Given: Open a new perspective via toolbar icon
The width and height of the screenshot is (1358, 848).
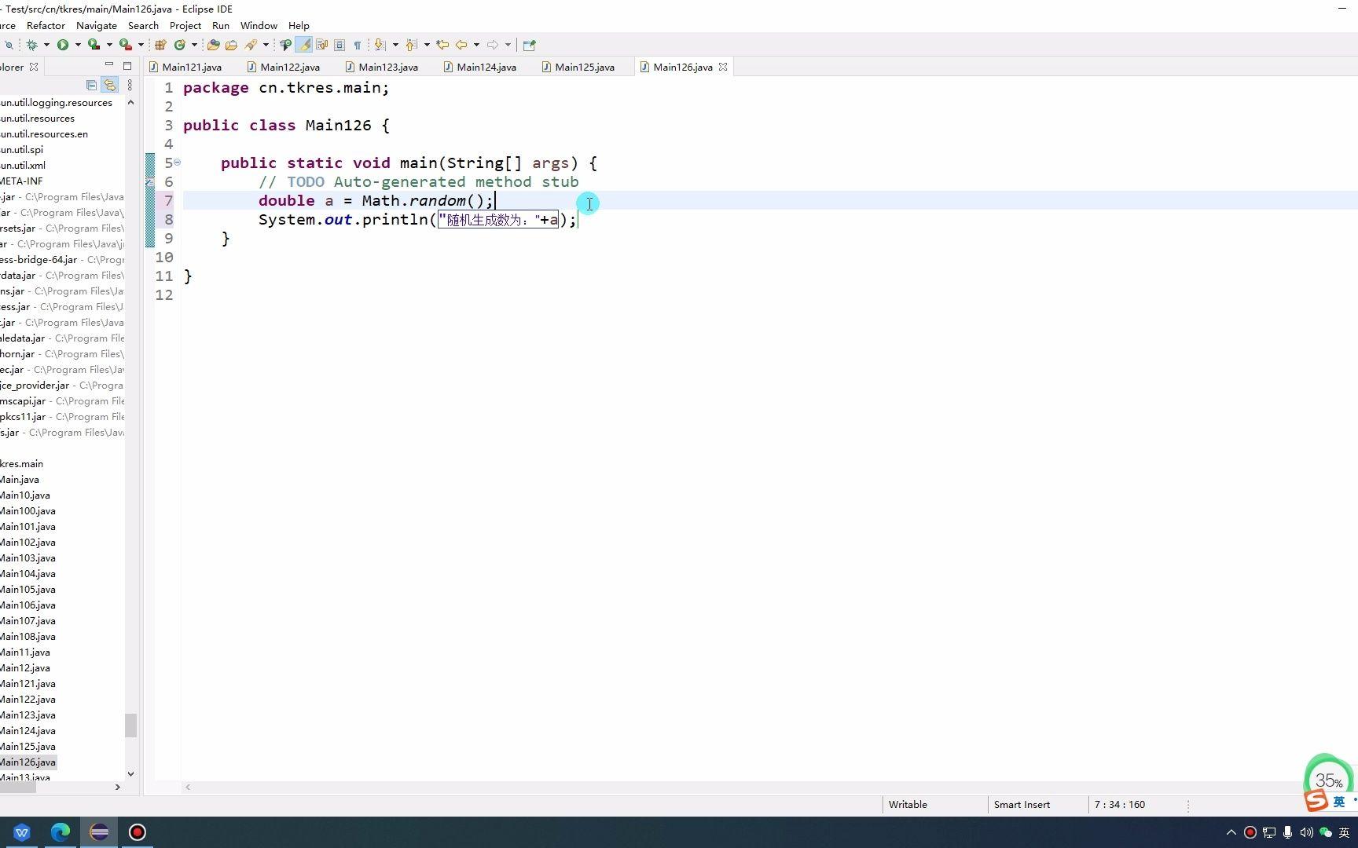Looking at the screenshot, I should coord(530,45).
